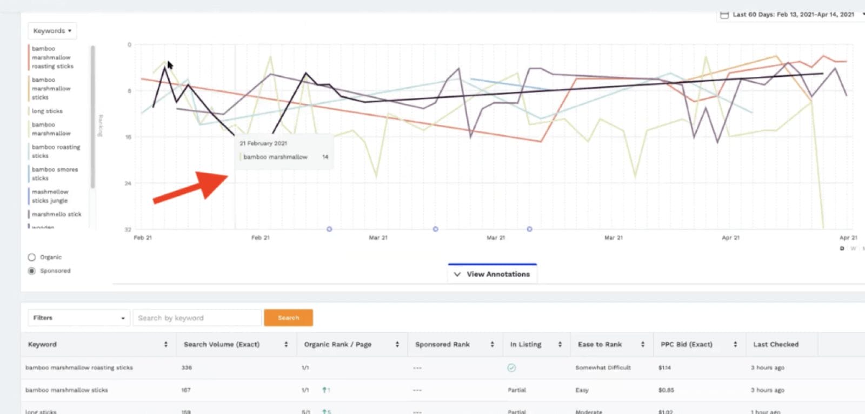This screenshot has width=865, height=414.
Task: Expand View Annotations panel
Action: 493,274
